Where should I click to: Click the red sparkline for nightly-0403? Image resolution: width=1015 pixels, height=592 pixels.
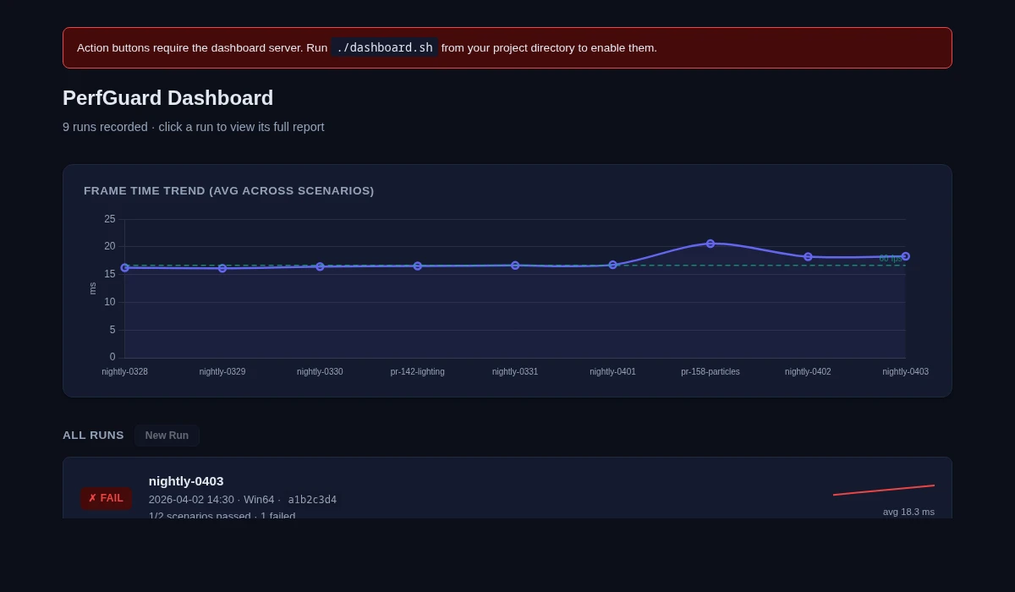884,488
